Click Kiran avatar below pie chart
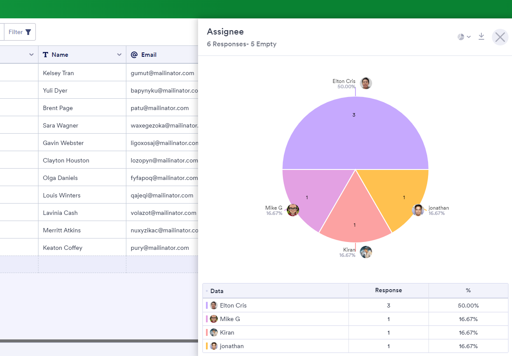 (x=366, y=252)
